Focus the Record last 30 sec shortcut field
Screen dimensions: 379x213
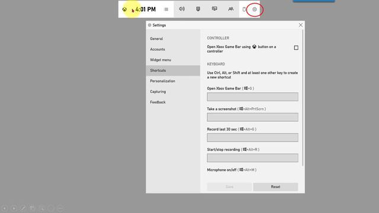pyautogui.click(x=253, y=138)
